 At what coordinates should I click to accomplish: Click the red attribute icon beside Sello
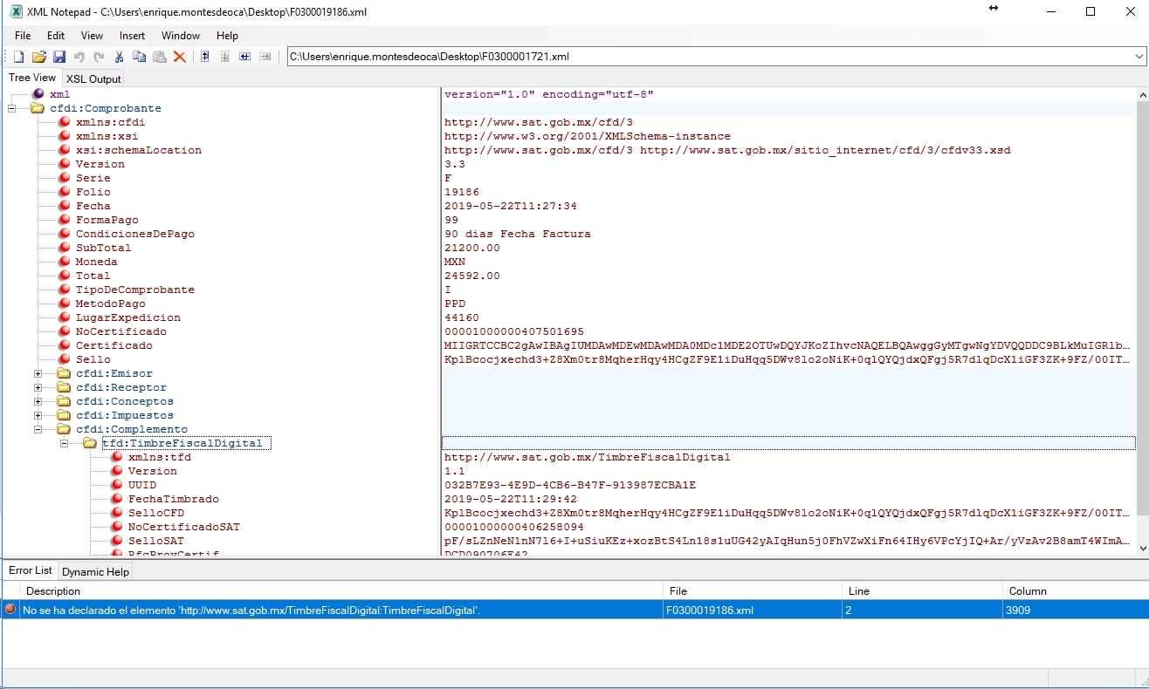(x=64, y=359)
